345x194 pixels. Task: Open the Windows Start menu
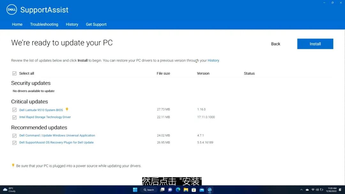(135, 190)
